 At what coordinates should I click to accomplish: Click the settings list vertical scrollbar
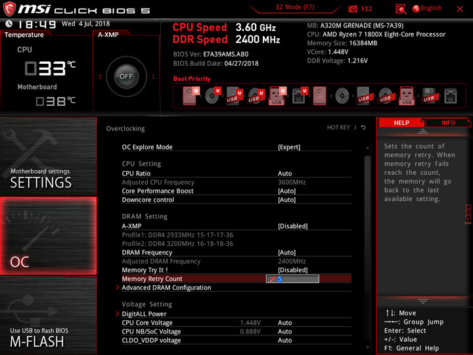(x=367, y=224)
